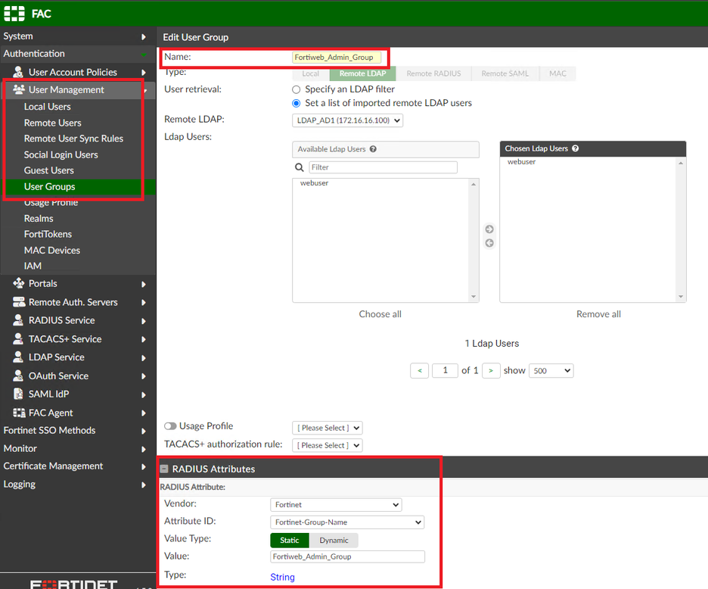Click the User Management group icon
Screen dimensions: 708x589
tap(18, 89)
